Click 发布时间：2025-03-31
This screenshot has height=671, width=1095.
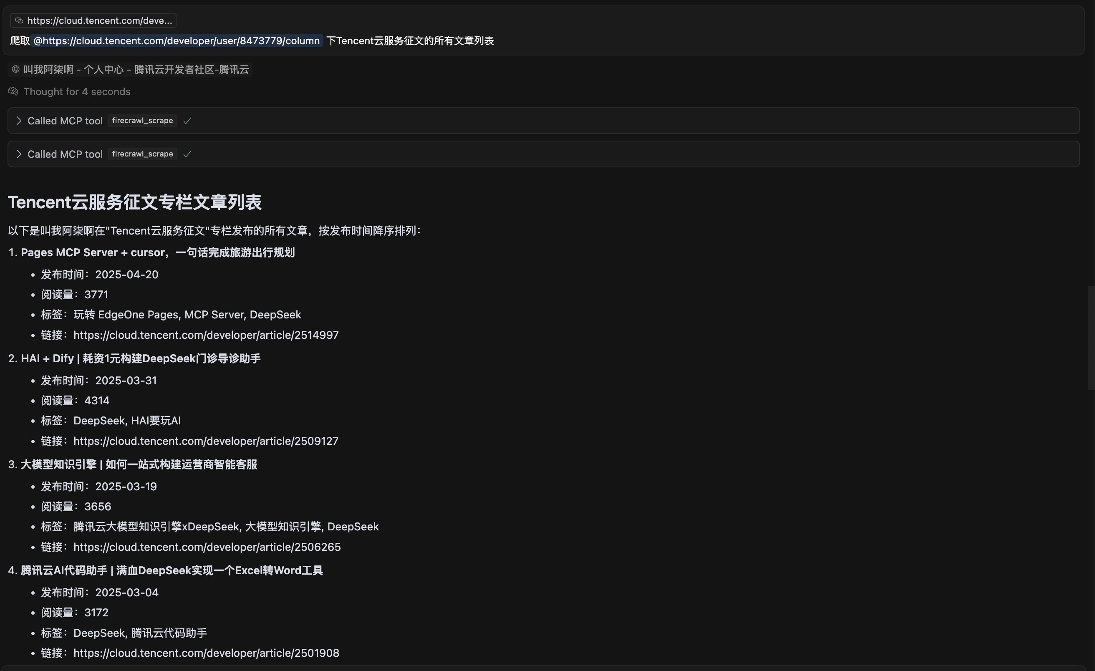point(98,381)
